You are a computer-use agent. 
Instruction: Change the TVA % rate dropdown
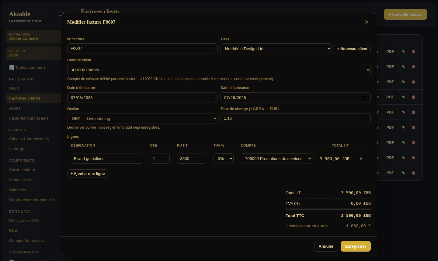click(x=224, y=159)
